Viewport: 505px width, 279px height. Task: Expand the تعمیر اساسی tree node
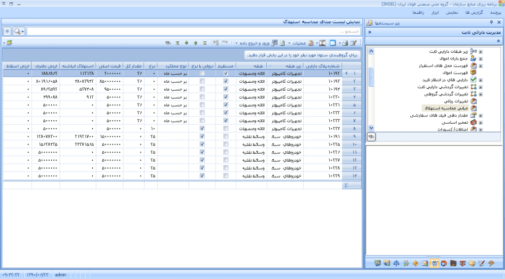coord(480,122)
